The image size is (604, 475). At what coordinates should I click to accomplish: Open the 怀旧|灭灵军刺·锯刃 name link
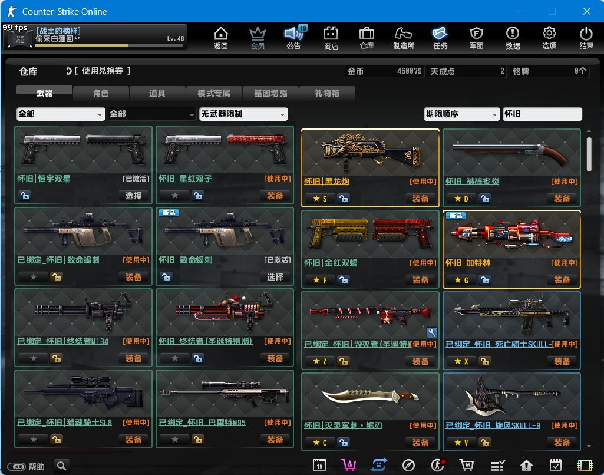tap(343, 425)
